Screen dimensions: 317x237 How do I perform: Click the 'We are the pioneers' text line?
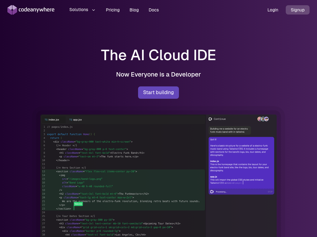(x=131, y=201)
